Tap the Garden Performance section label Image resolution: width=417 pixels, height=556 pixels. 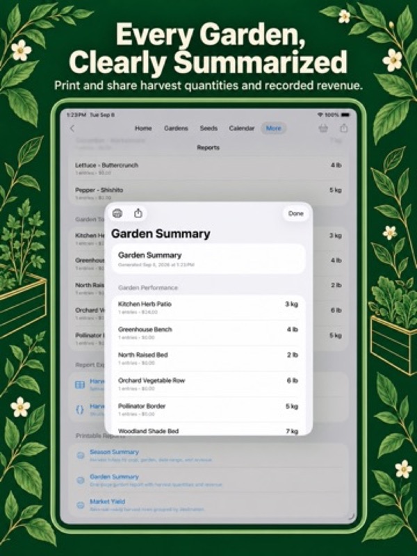pyautogui.click(x=148, y=288)
